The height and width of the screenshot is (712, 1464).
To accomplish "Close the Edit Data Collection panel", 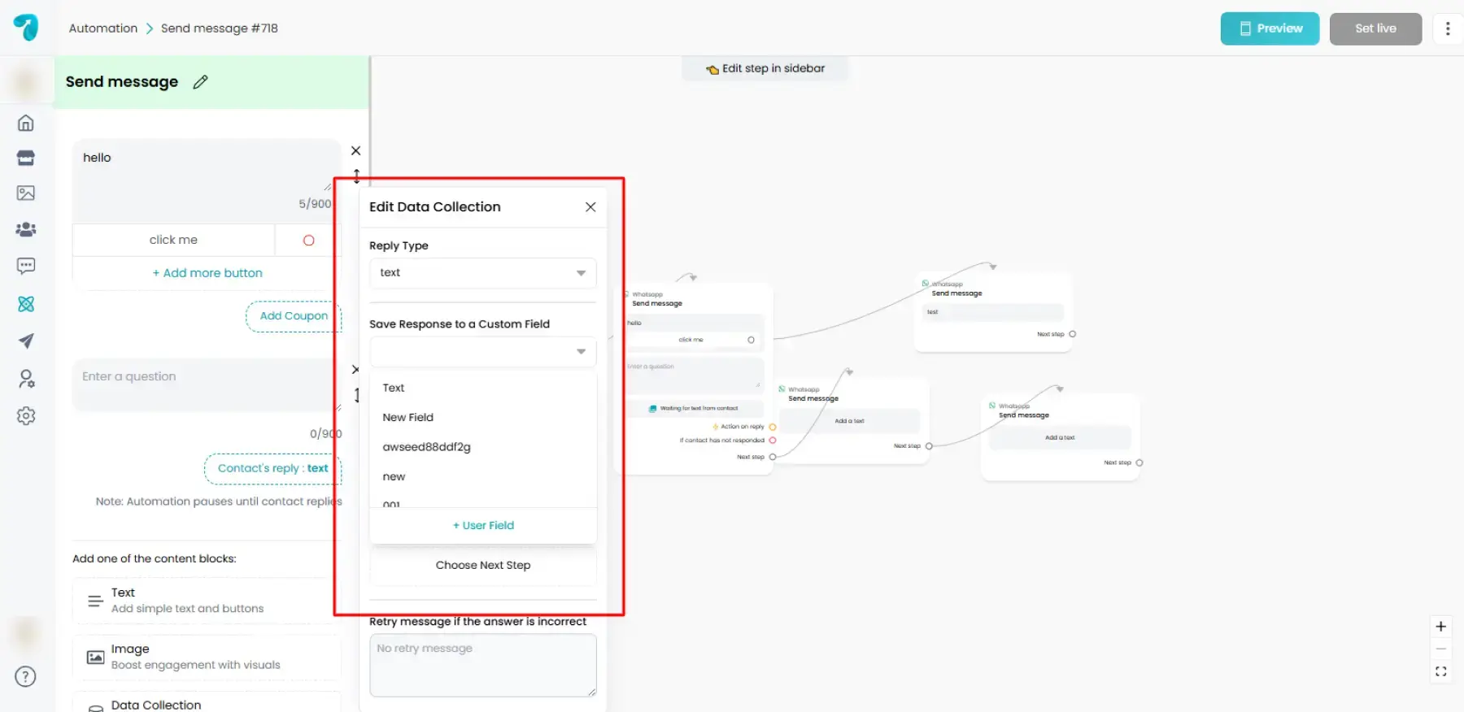I will (590, 207).
